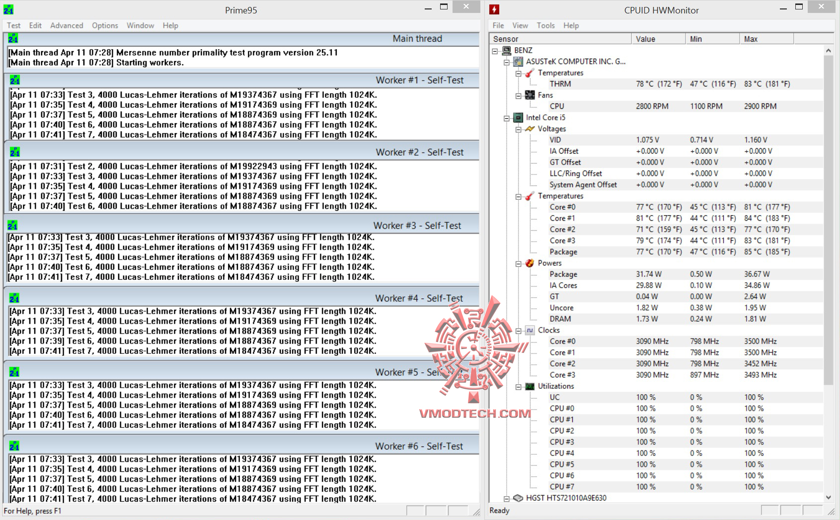The height and width of the screenshot is (520, 840).
Task: Collapse the Intel Core i5 node
Action: 507,118
